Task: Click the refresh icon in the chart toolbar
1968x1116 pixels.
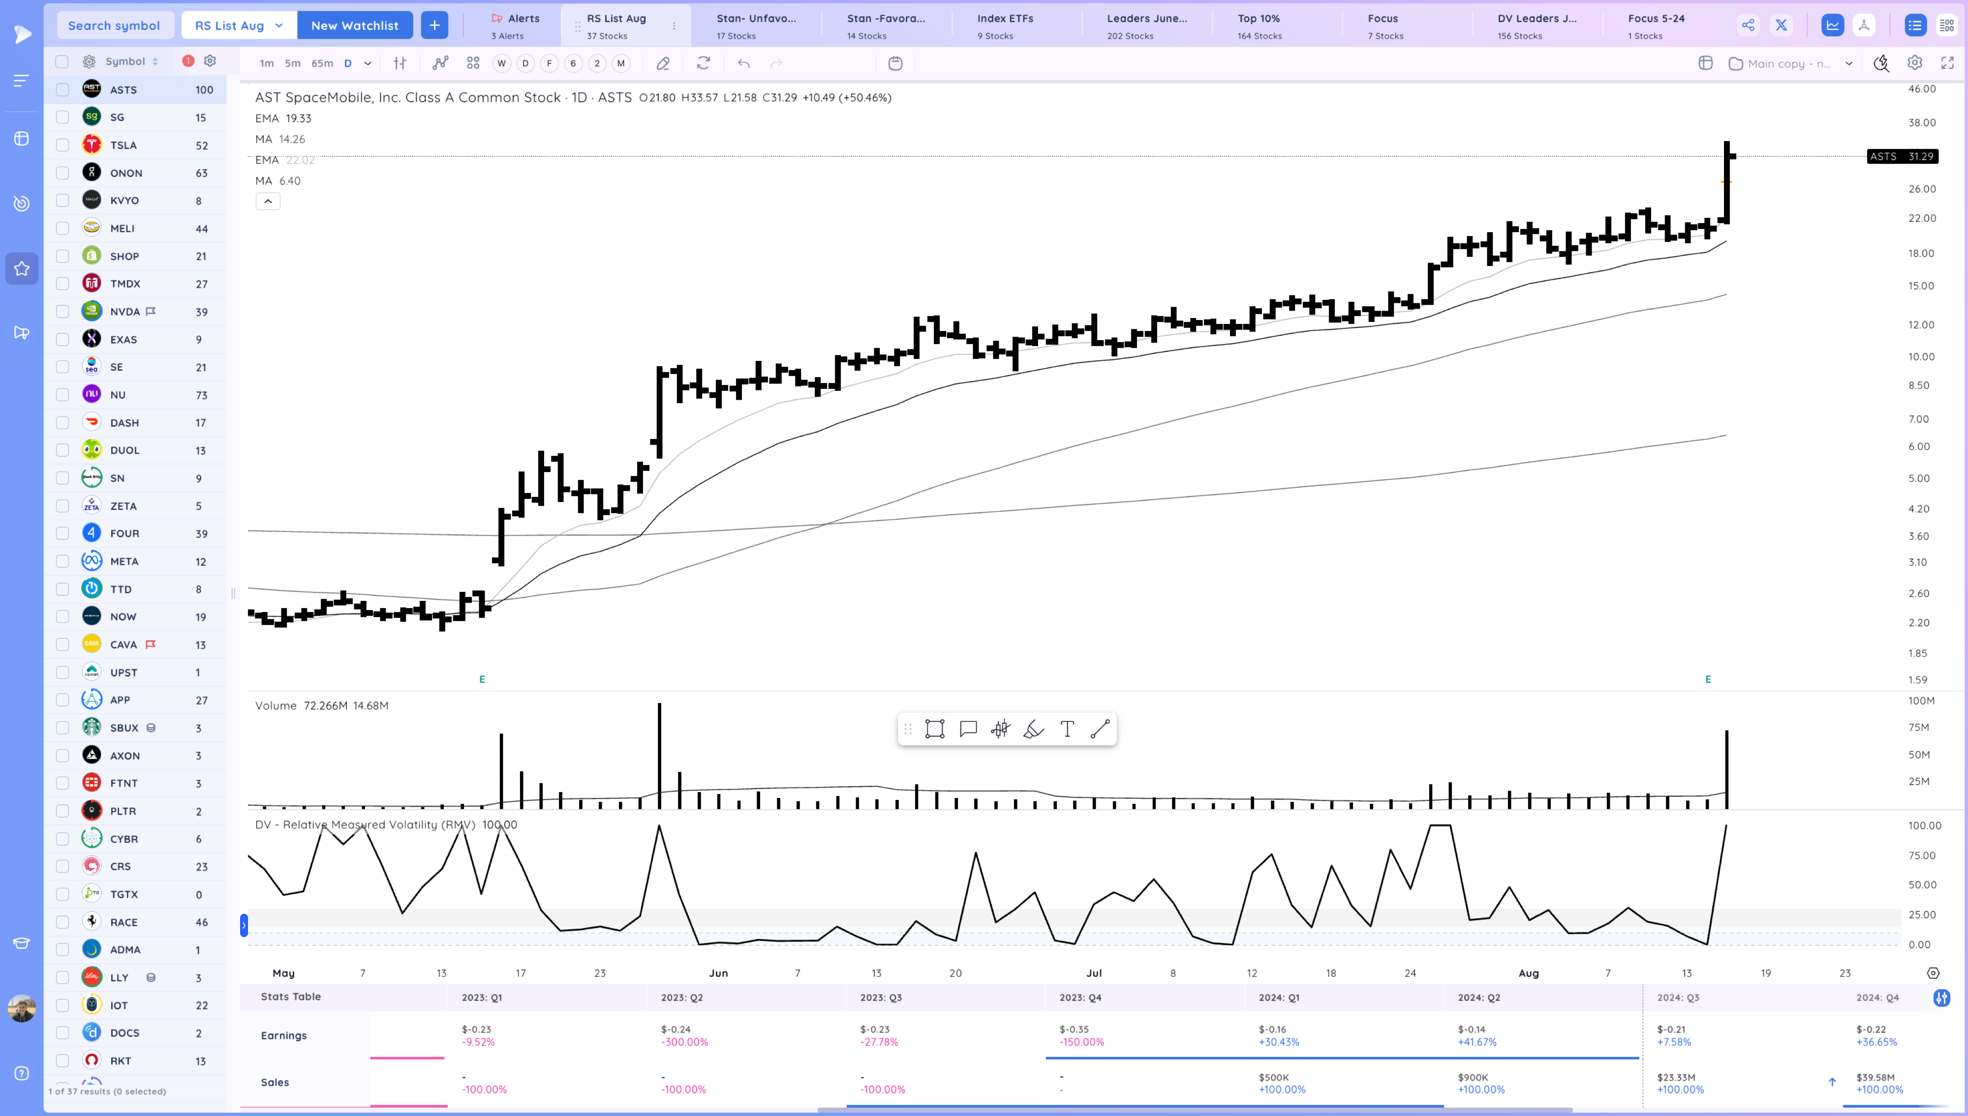Action: pyautogui.click(x=703, y=63)
